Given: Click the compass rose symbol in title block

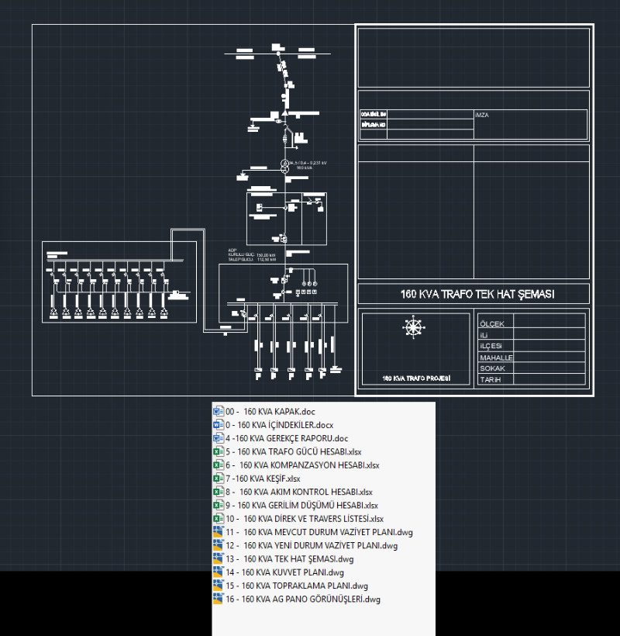Looking at the screenshot, I should pos(413,327).
